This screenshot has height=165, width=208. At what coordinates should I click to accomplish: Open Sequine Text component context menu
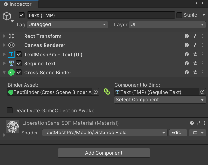pos(203,64)
